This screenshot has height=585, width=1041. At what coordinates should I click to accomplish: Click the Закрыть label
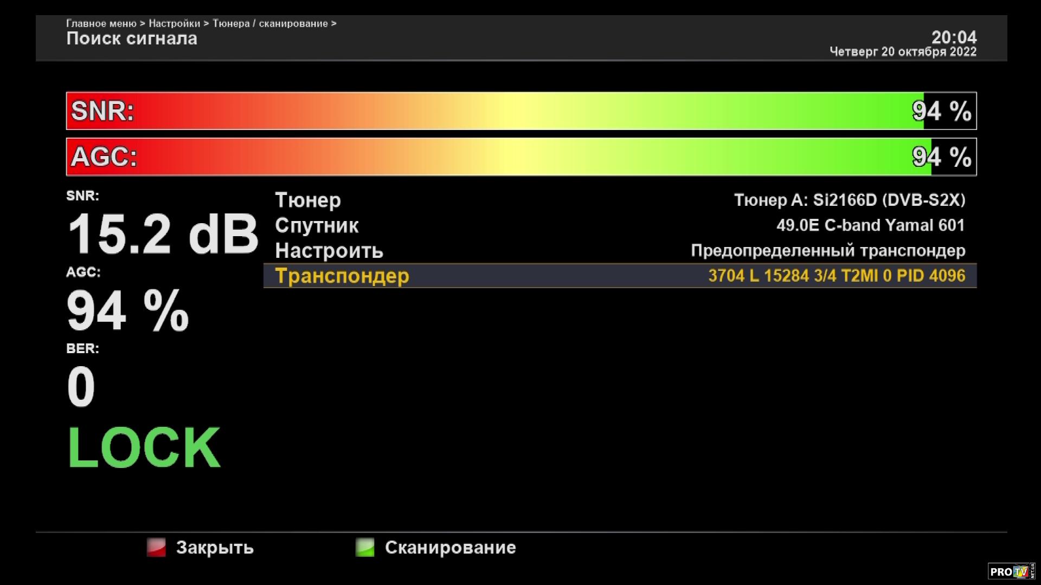tap(215, 548)
